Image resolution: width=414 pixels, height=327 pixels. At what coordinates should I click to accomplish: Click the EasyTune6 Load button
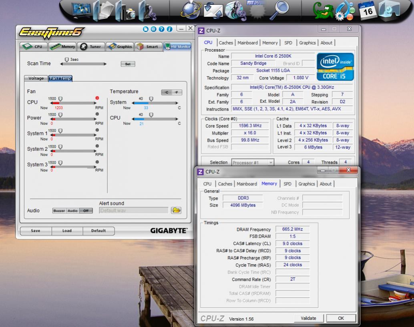(67, 231)
